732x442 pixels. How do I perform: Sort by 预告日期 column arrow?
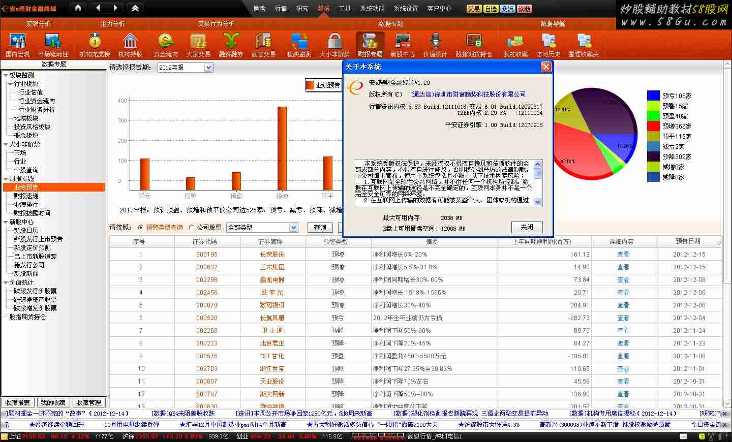(x=719, y=243)
